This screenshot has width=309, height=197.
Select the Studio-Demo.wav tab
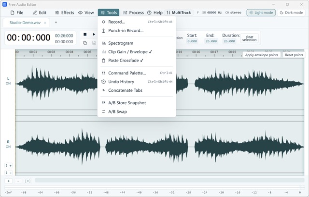click(x=25, y=23)
